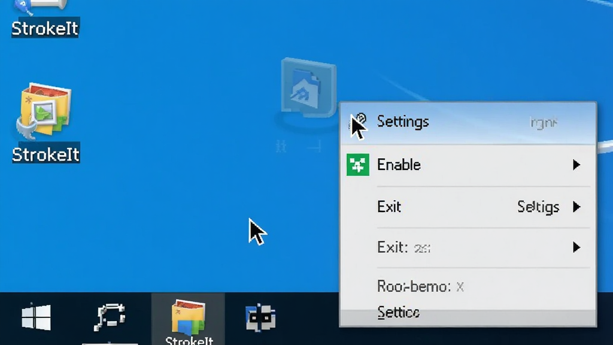The height and width of the screenshot is (345, 613).
Task: Expand the submenu arrow next to Seltigs
Action: (x=576, y=207)
